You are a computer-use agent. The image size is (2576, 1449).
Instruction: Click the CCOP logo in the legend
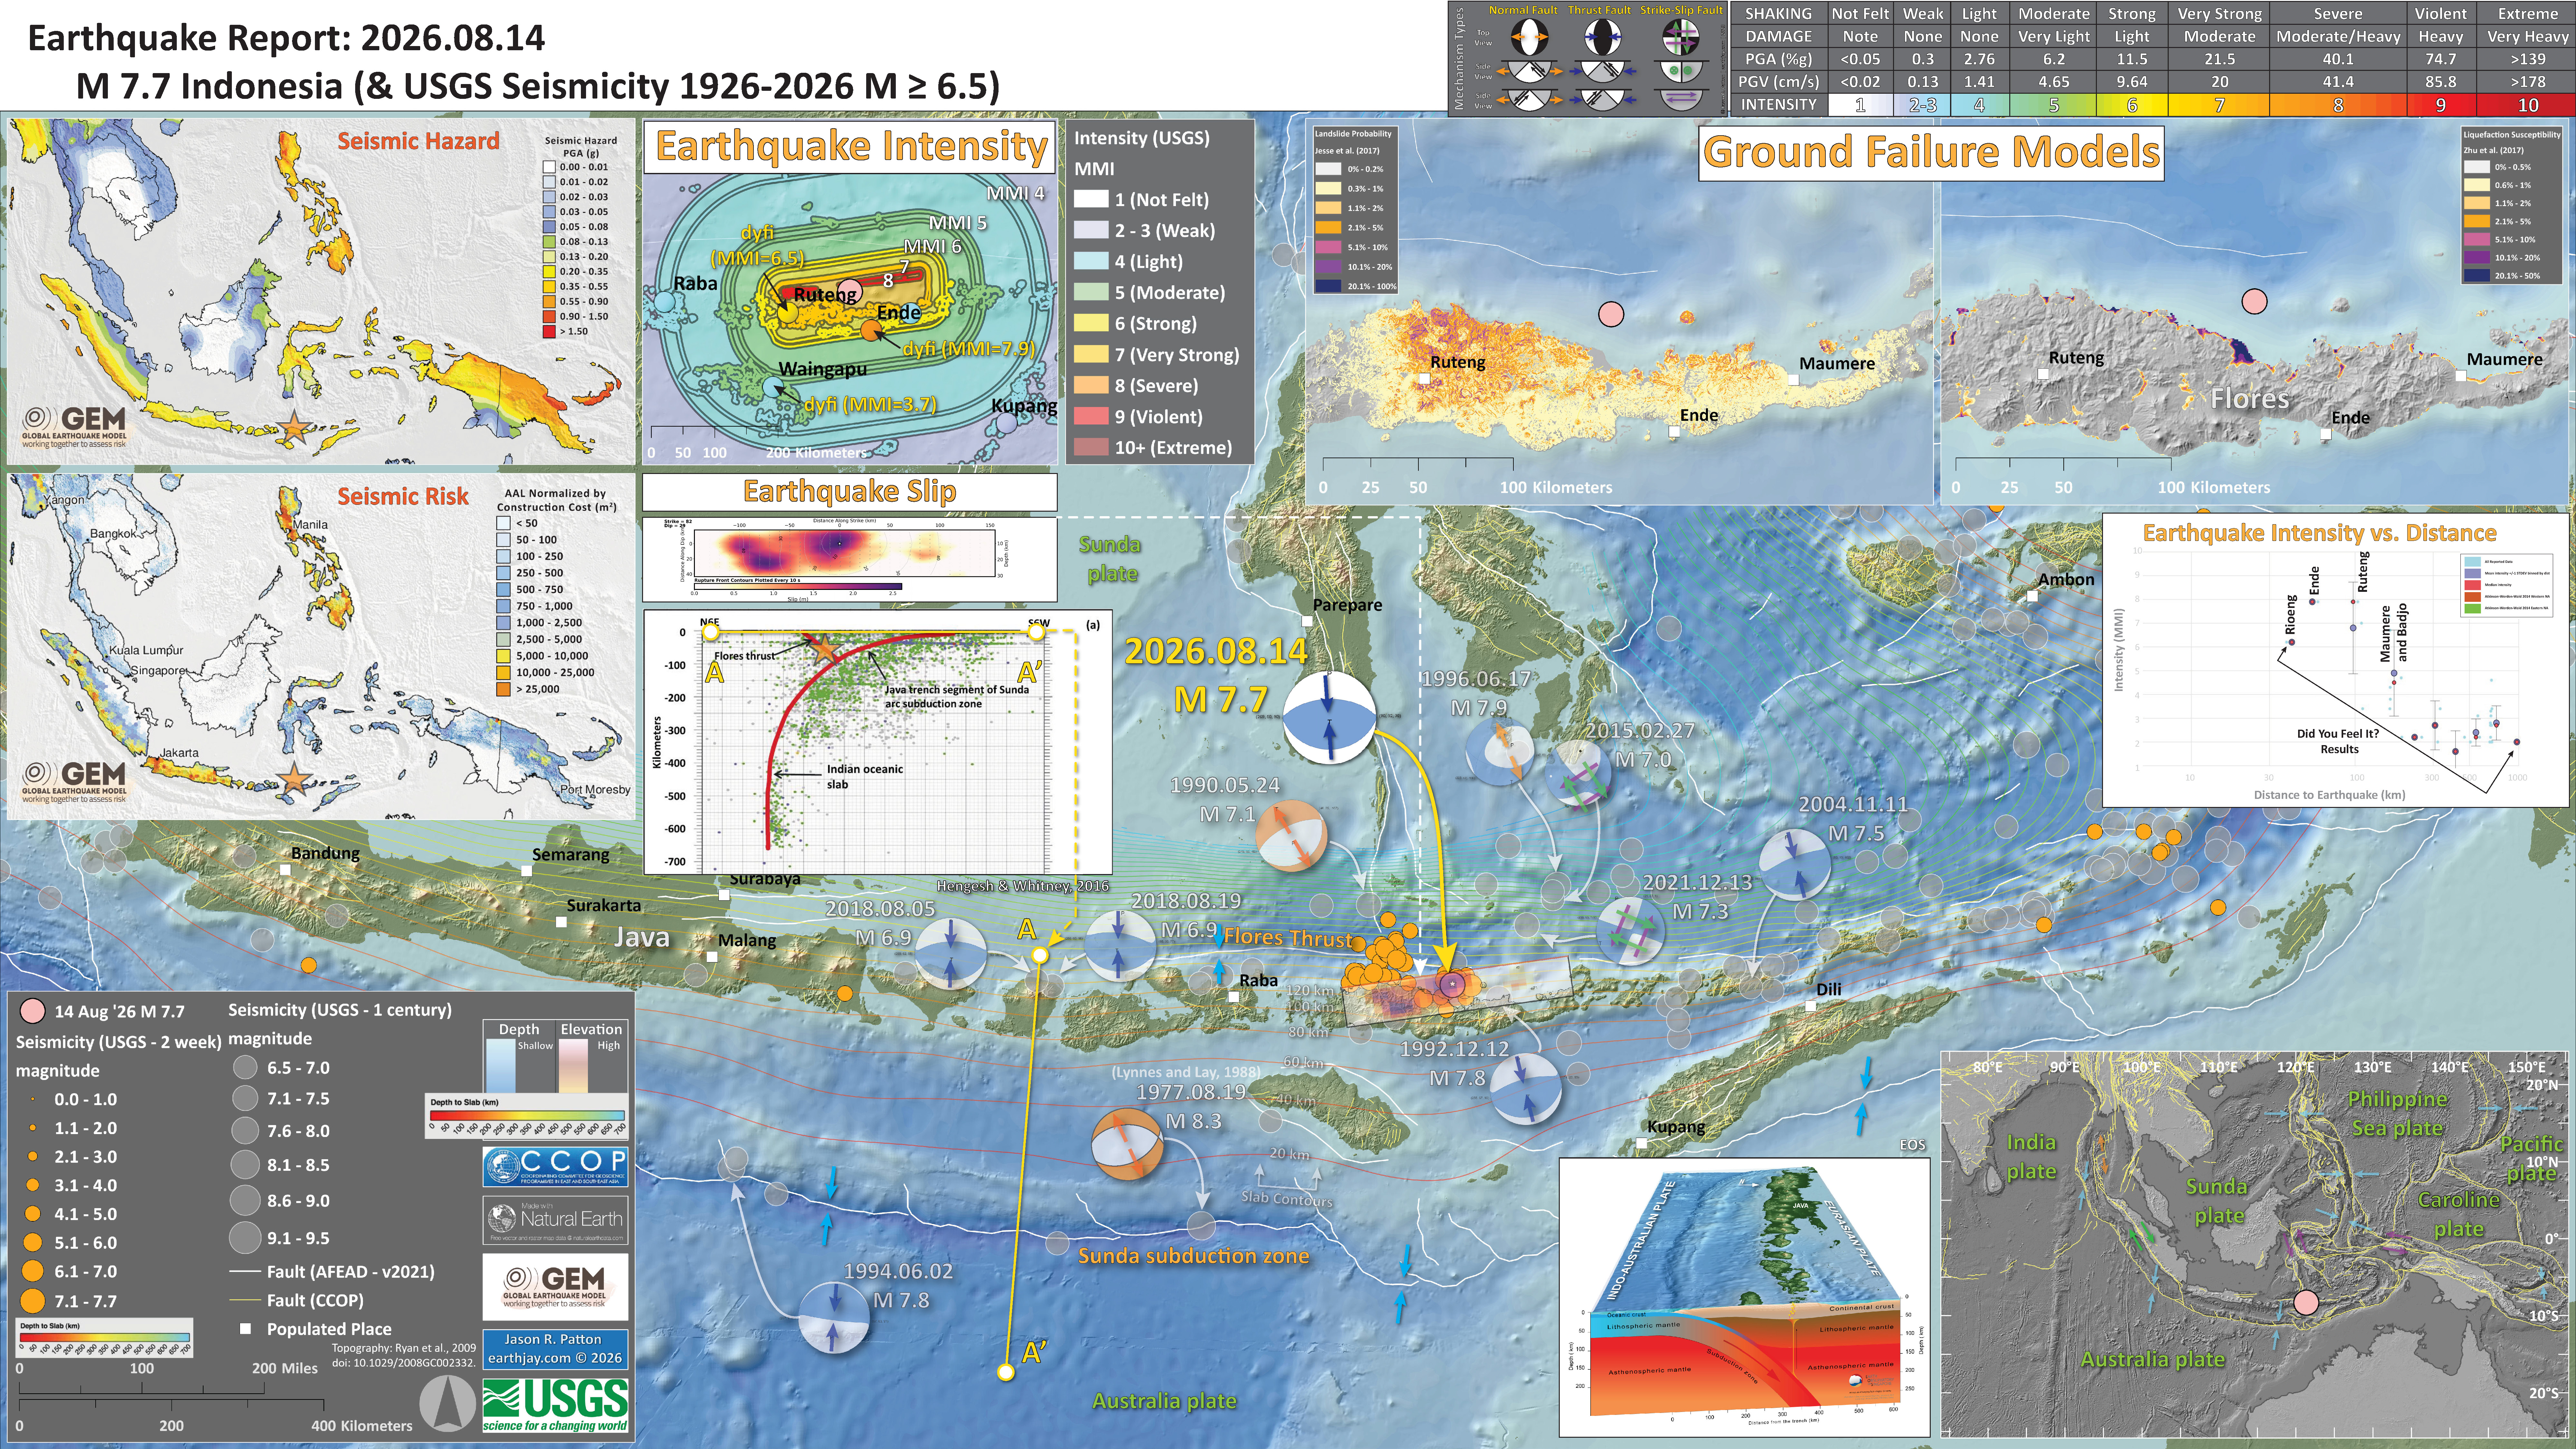pyautogui.click(x=555, y=1167)
